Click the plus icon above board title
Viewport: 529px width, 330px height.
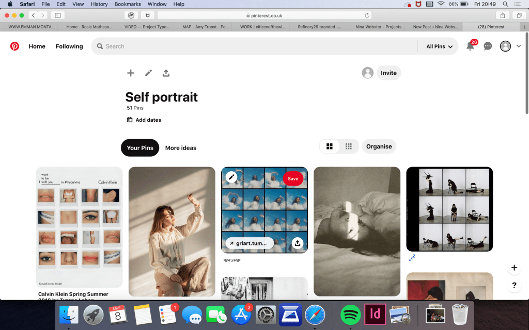point(131,73)
